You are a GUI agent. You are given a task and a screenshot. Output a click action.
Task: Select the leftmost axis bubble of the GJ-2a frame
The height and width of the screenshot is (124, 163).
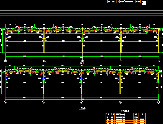pyautogui.click(x=5, y=102)
